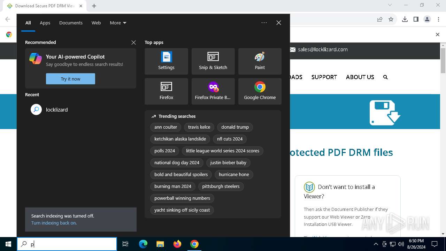Search trending nfl cuts 2024
The height and width of the screenshot is (251, 446).
(x=230, y=139)
